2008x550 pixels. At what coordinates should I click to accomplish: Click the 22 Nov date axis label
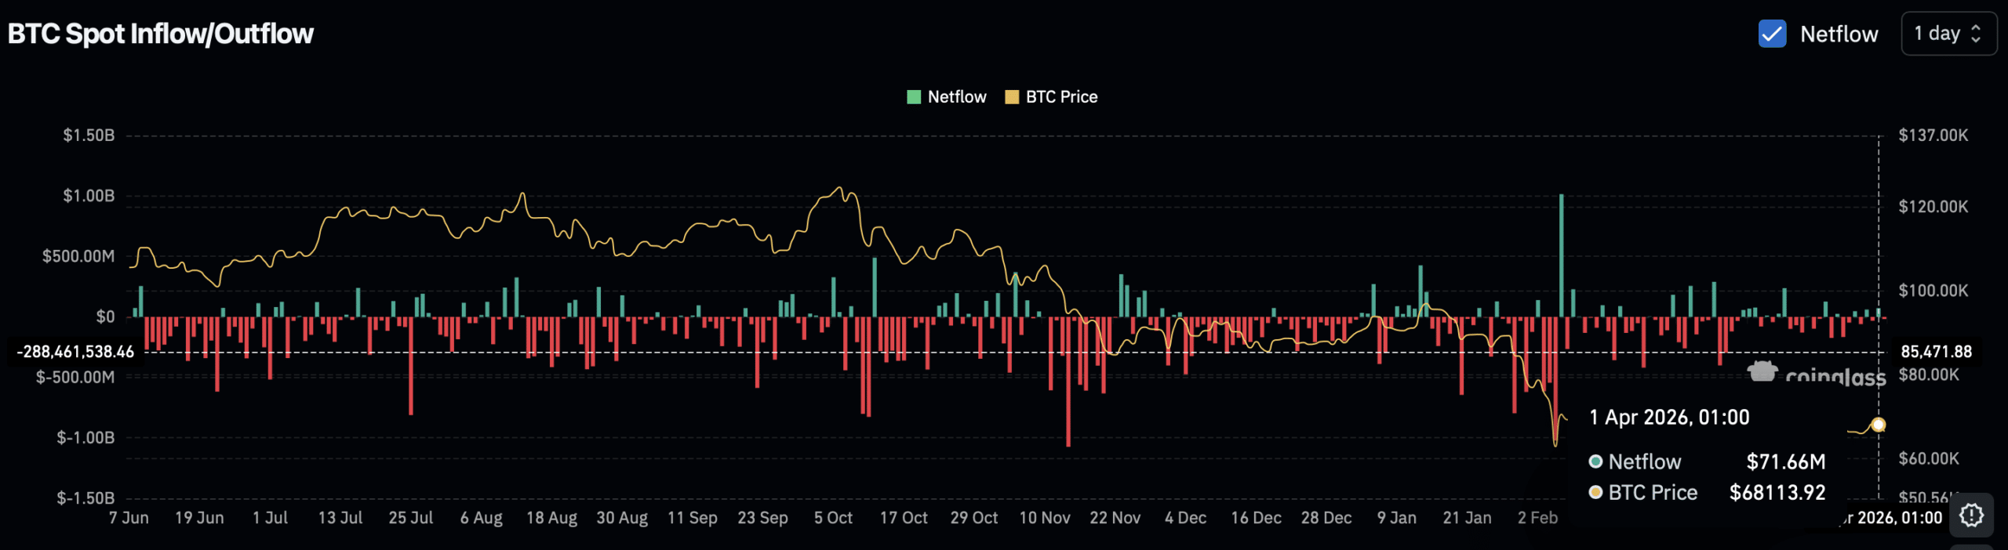[x=1115, y=518]
